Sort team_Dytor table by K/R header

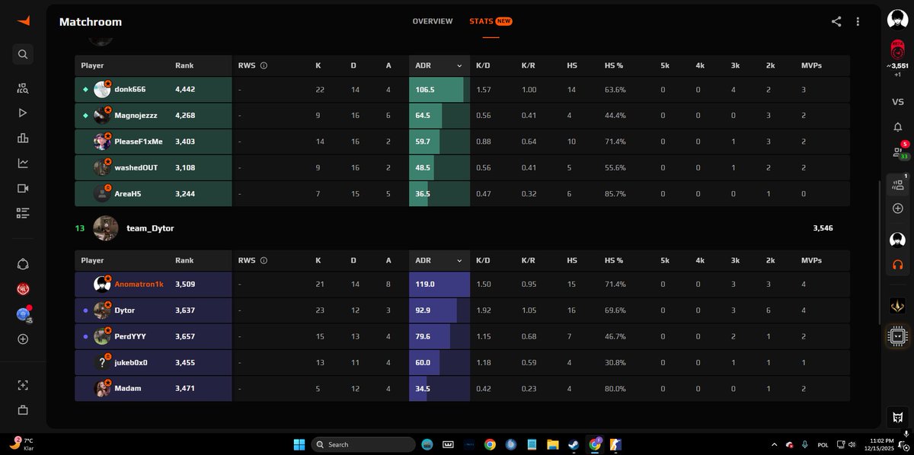point(528,260)
